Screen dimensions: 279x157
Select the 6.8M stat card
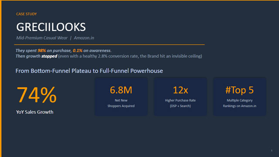pyautogui.click(x=121, y=96)
